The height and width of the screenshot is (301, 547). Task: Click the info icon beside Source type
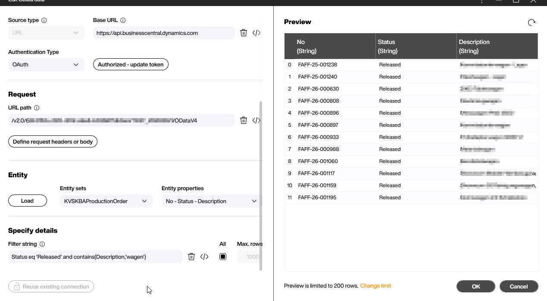(x=44, y=20)
